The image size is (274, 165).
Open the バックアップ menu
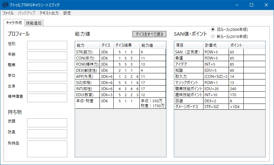click(26, 13)
